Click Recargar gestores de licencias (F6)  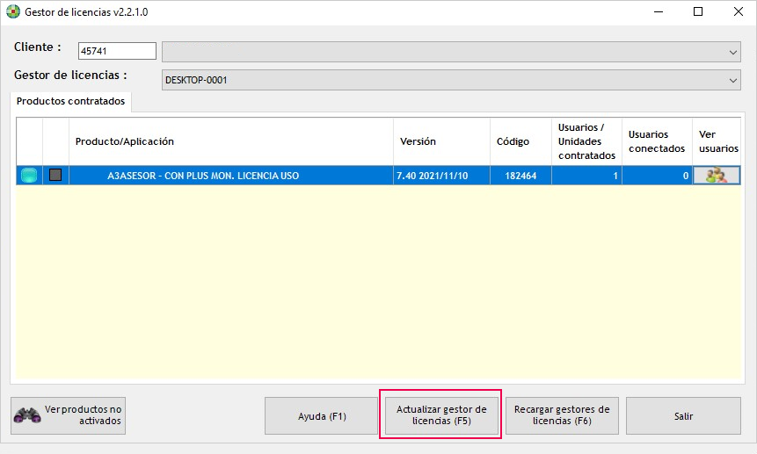pos(561,415)
